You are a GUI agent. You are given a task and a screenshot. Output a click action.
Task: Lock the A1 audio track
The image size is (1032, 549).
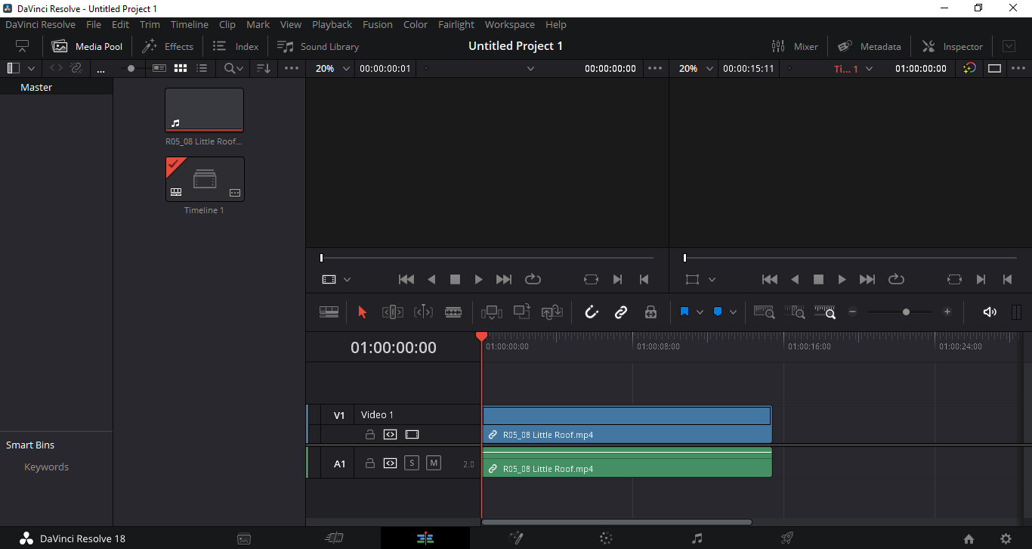[x=370, y=463]
